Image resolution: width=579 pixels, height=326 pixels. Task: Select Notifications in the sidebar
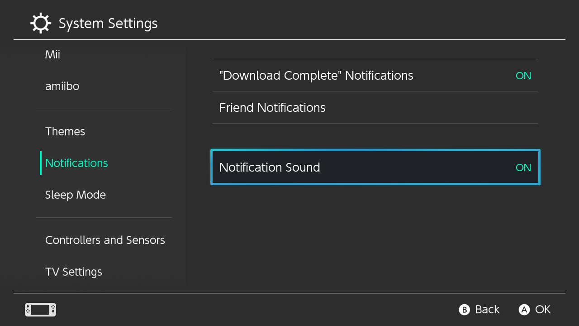tap(76, 163)
